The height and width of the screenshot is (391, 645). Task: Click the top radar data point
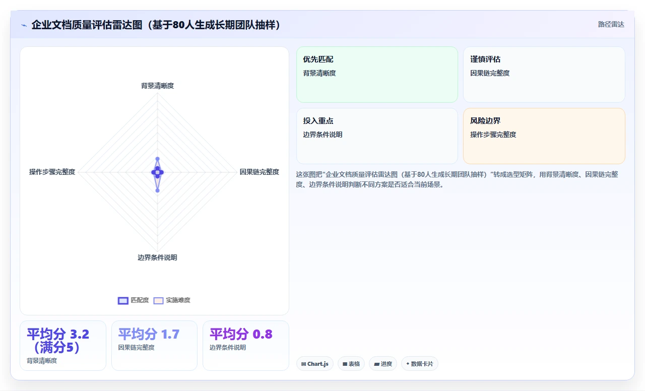tap(157, 159)
